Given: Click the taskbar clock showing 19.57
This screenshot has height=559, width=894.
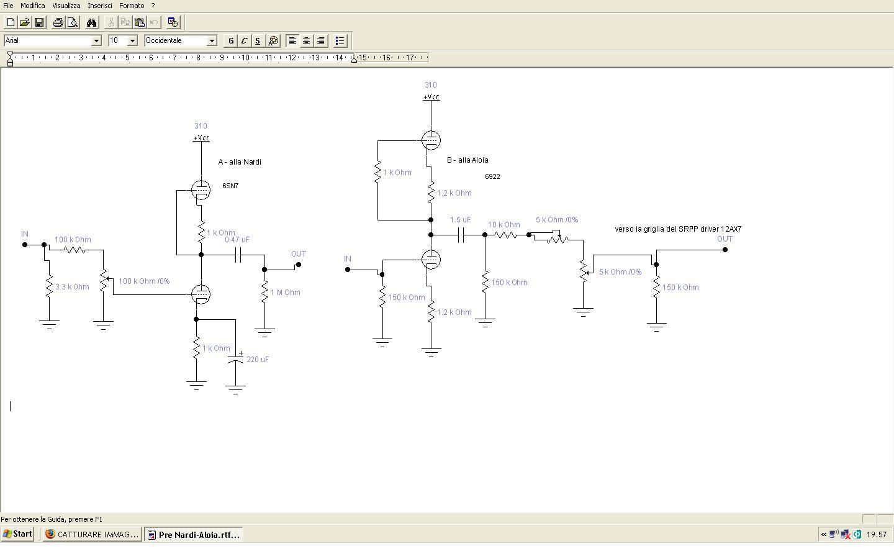Looking at the screenshot, I should click(x=876, y=534).
